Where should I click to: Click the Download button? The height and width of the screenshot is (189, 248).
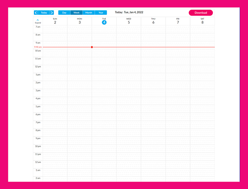[201, 13]
